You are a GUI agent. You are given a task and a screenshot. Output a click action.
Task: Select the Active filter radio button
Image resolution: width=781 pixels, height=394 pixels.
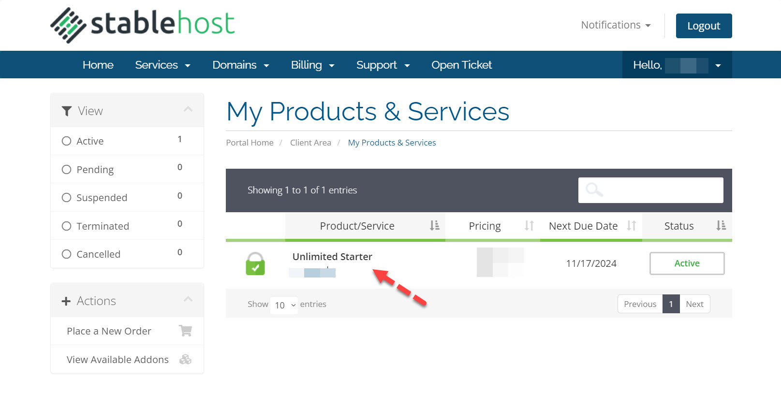(x=67, y=141)
